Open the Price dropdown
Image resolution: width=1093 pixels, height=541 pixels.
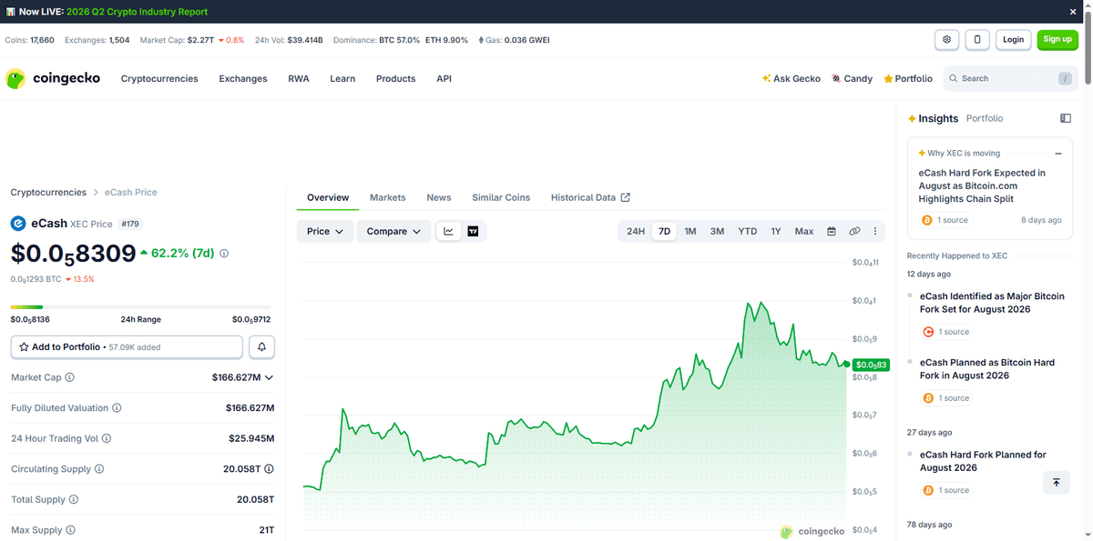point(325,232)
